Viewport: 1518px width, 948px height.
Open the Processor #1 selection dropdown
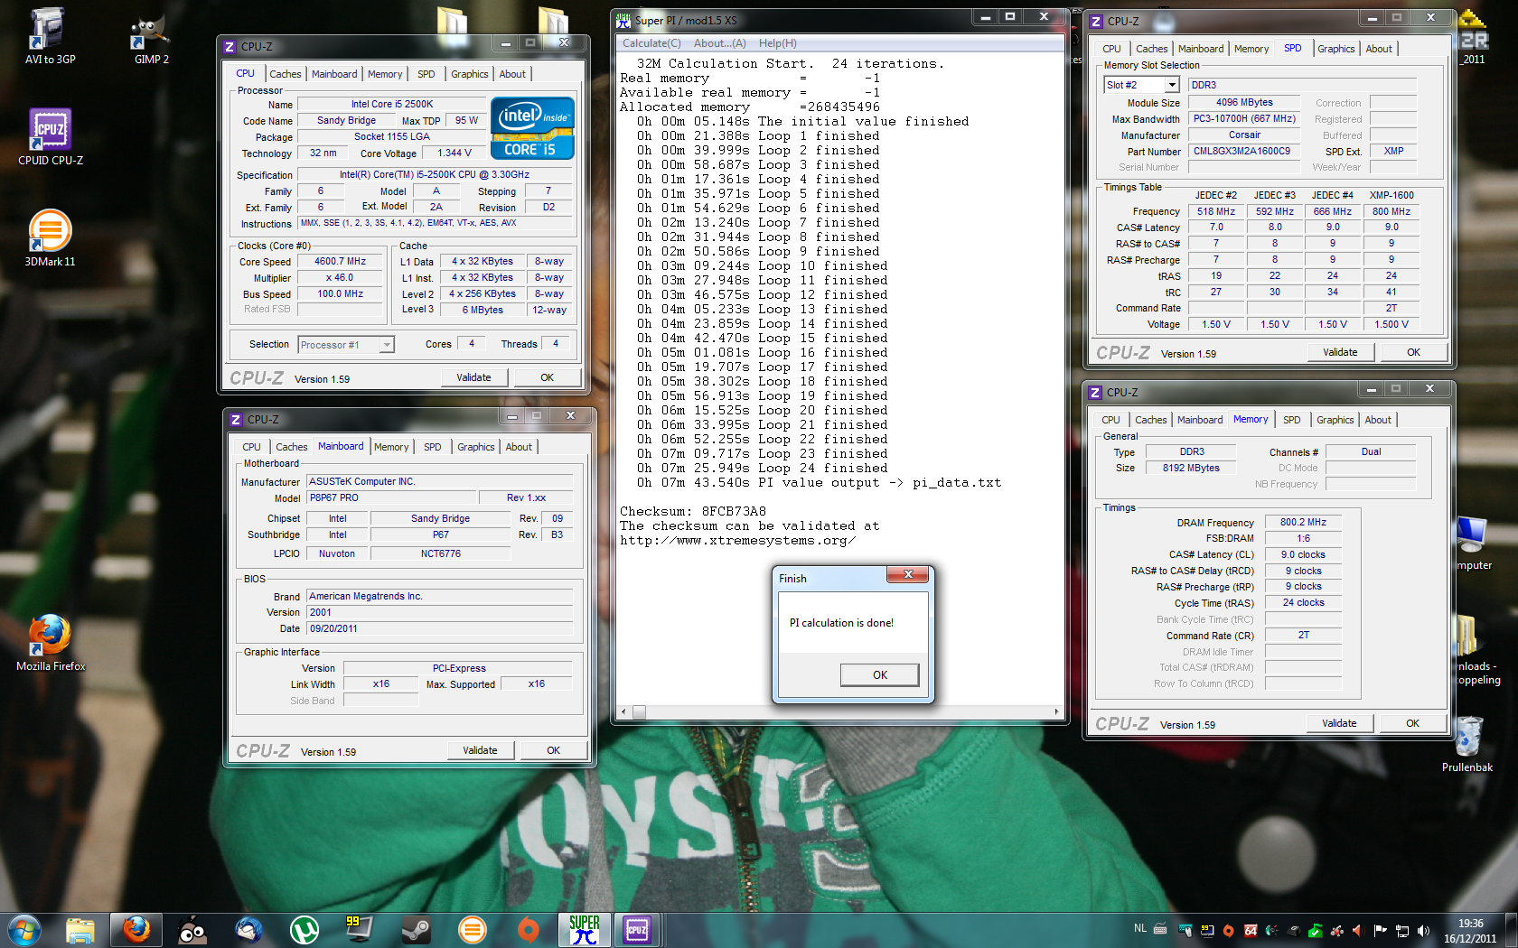pos(387,345)
